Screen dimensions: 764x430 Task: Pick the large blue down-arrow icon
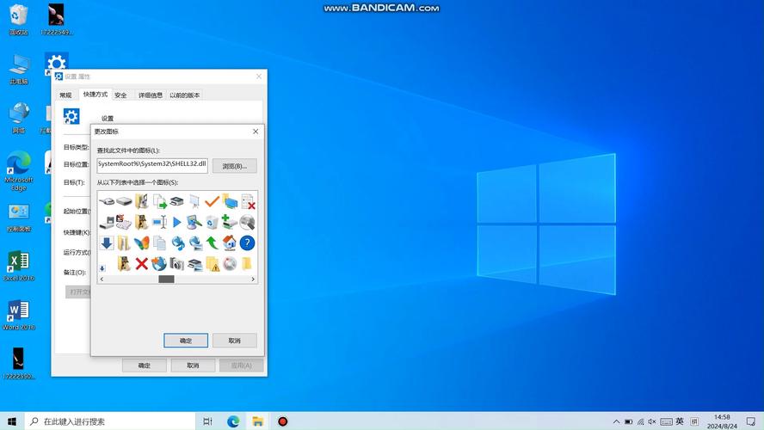(x=107, y=243)
